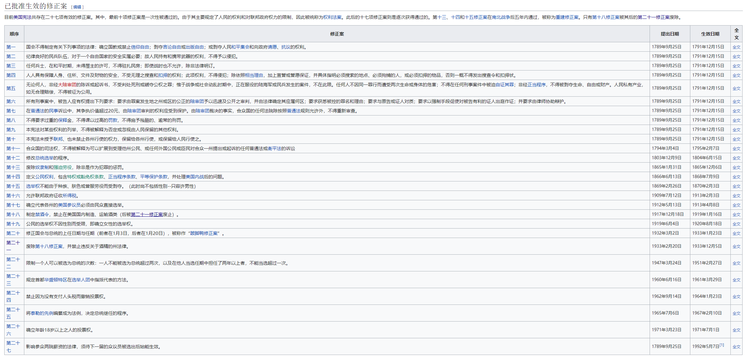Open the 所得税 link in 第十六 row
The width and height of the screenshot is (745, 358).
point(69,196)
